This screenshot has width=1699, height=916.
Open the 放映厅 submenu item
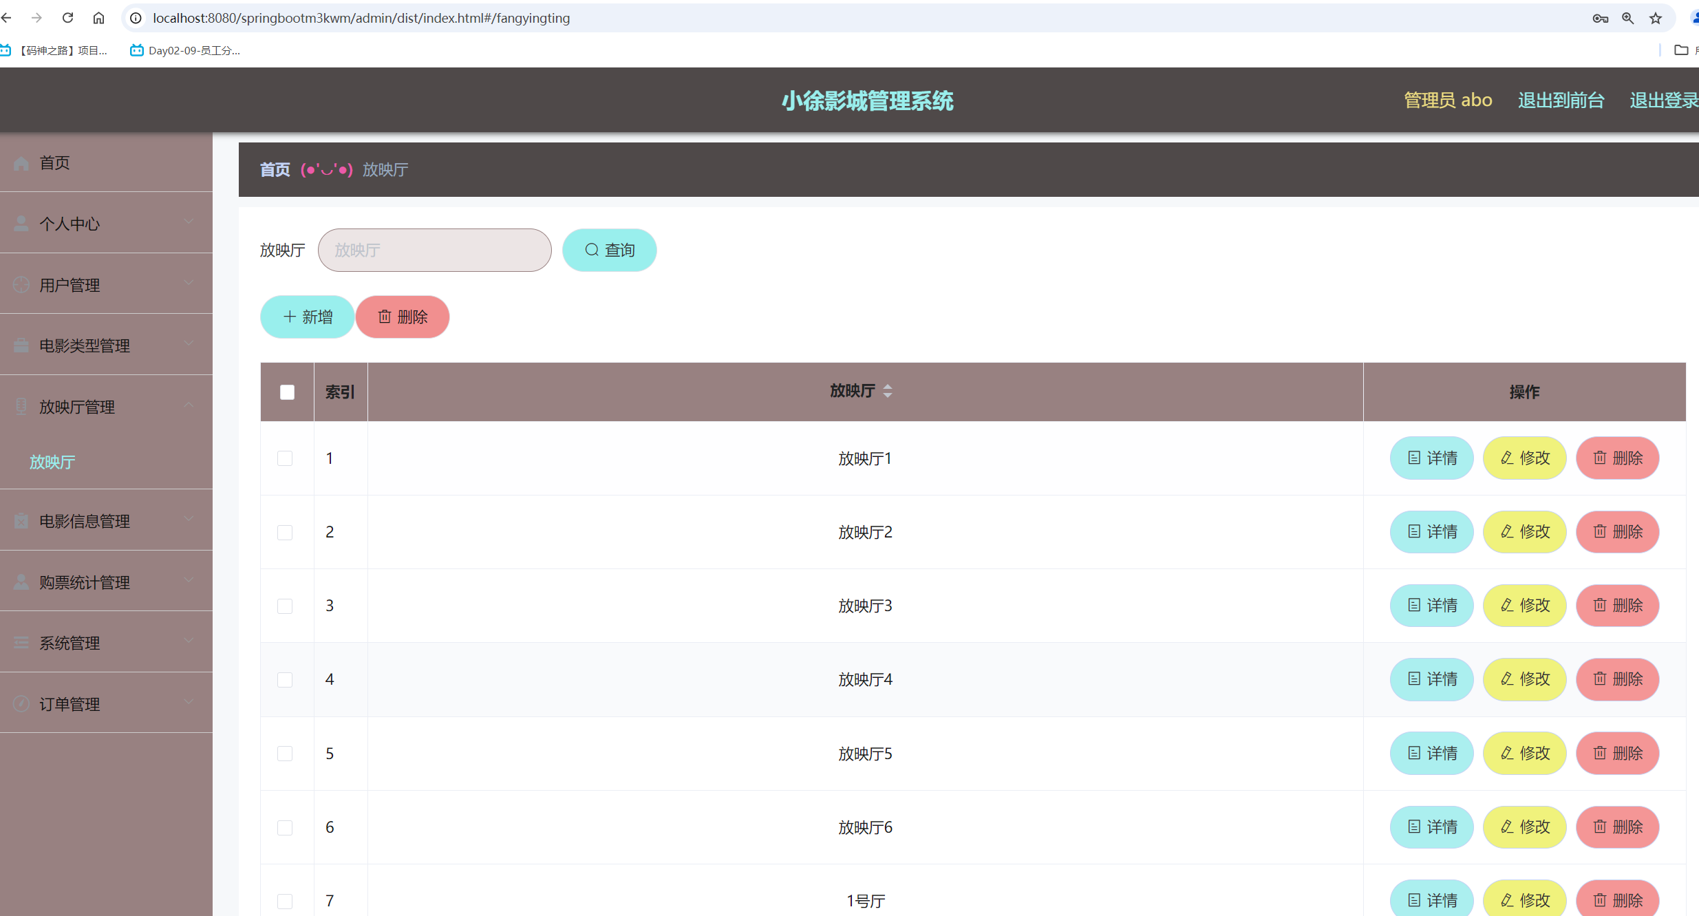click(x=52, y=462)
